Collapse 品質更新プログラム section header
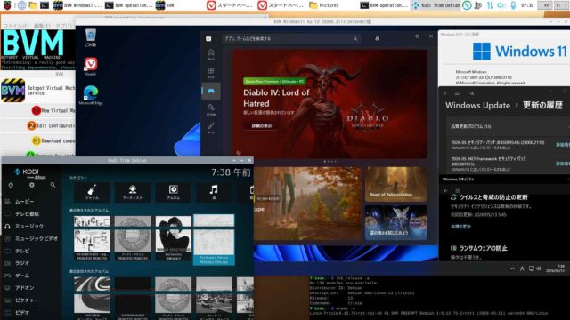This screenshot has height=320, width=570. click(509, 126)
